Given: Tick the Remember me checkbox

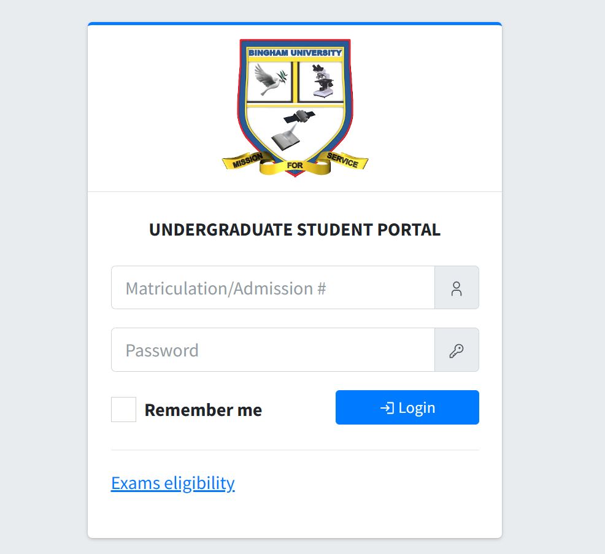Looking at the screenshot, I should click(x=123, y=409).
